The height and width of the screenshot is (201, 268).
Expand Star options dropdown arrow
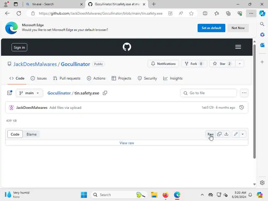[x=240, y=64]
